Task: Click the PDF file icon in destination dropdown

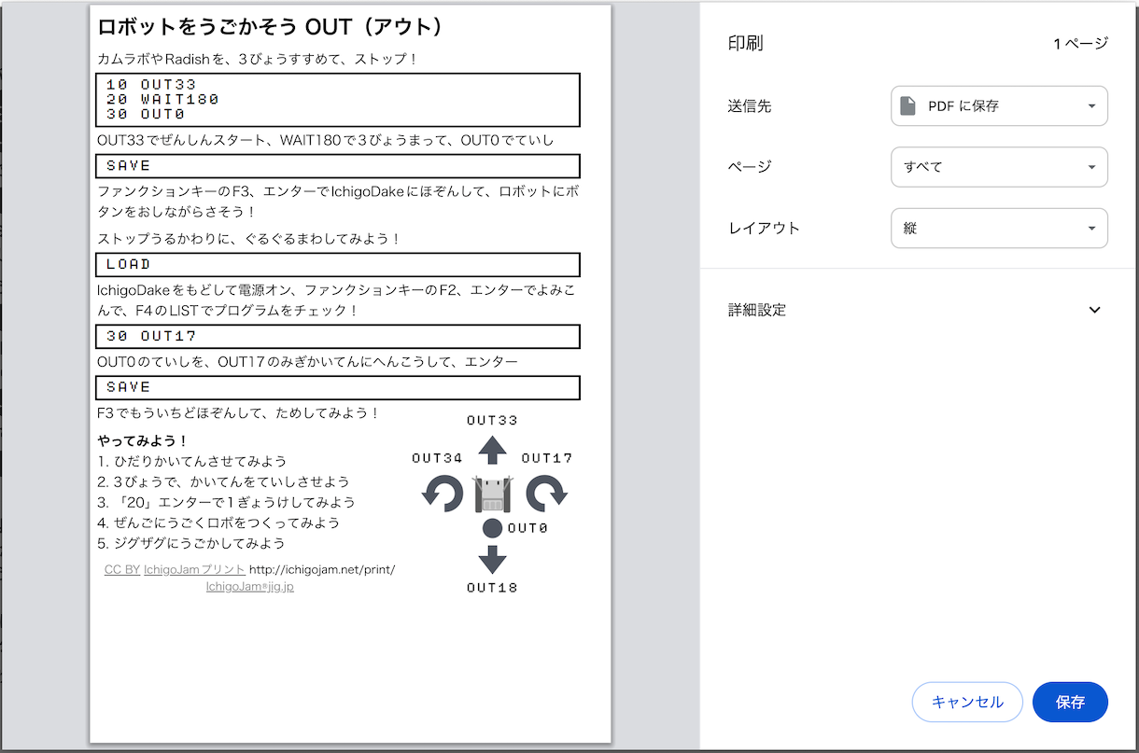Action: click(907, 105)
